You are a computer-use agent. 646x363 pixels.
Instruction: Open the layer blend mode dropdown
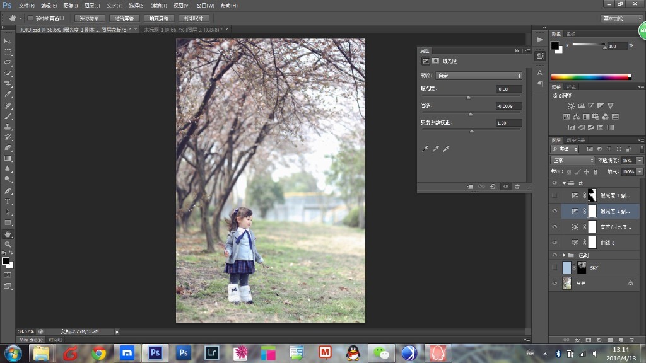573,160
